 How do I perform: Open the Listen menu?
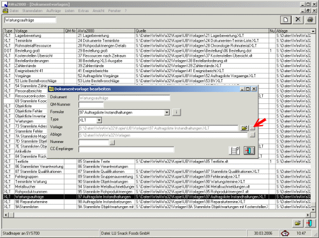pos(70,11)
